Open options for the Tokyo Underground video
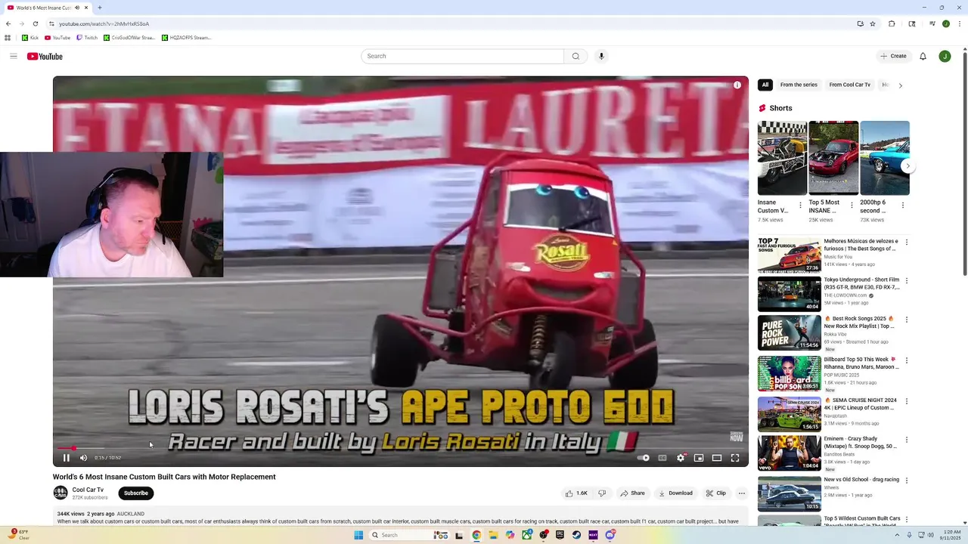 coord(907,281)
